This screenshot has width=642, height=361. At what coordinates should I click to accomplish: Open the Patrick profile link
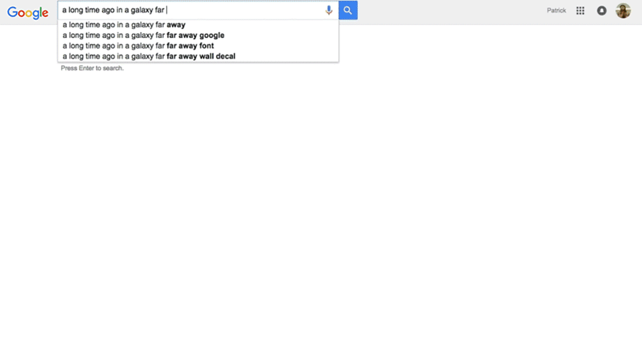(x=556, y=11)
